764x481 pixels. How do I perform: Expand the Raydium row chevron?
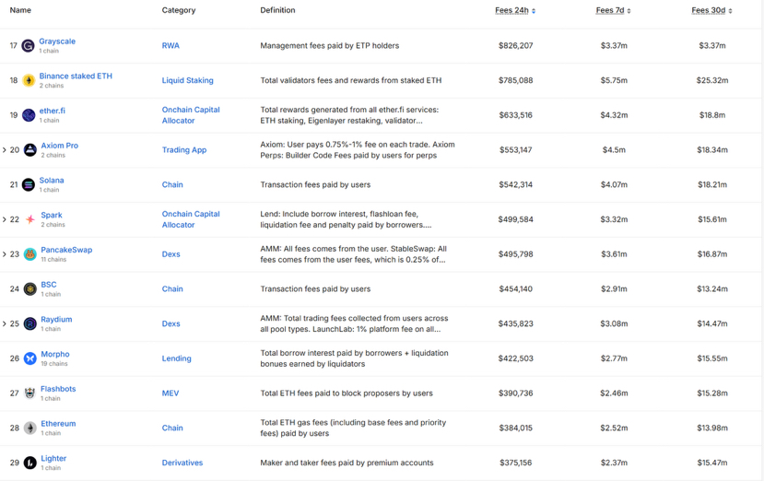[x=5, y=323]
